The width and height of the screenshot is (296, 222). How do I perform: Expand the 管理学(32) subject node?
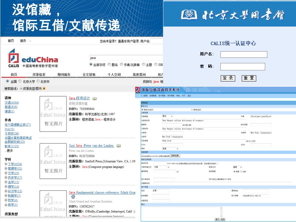(6, 169)
